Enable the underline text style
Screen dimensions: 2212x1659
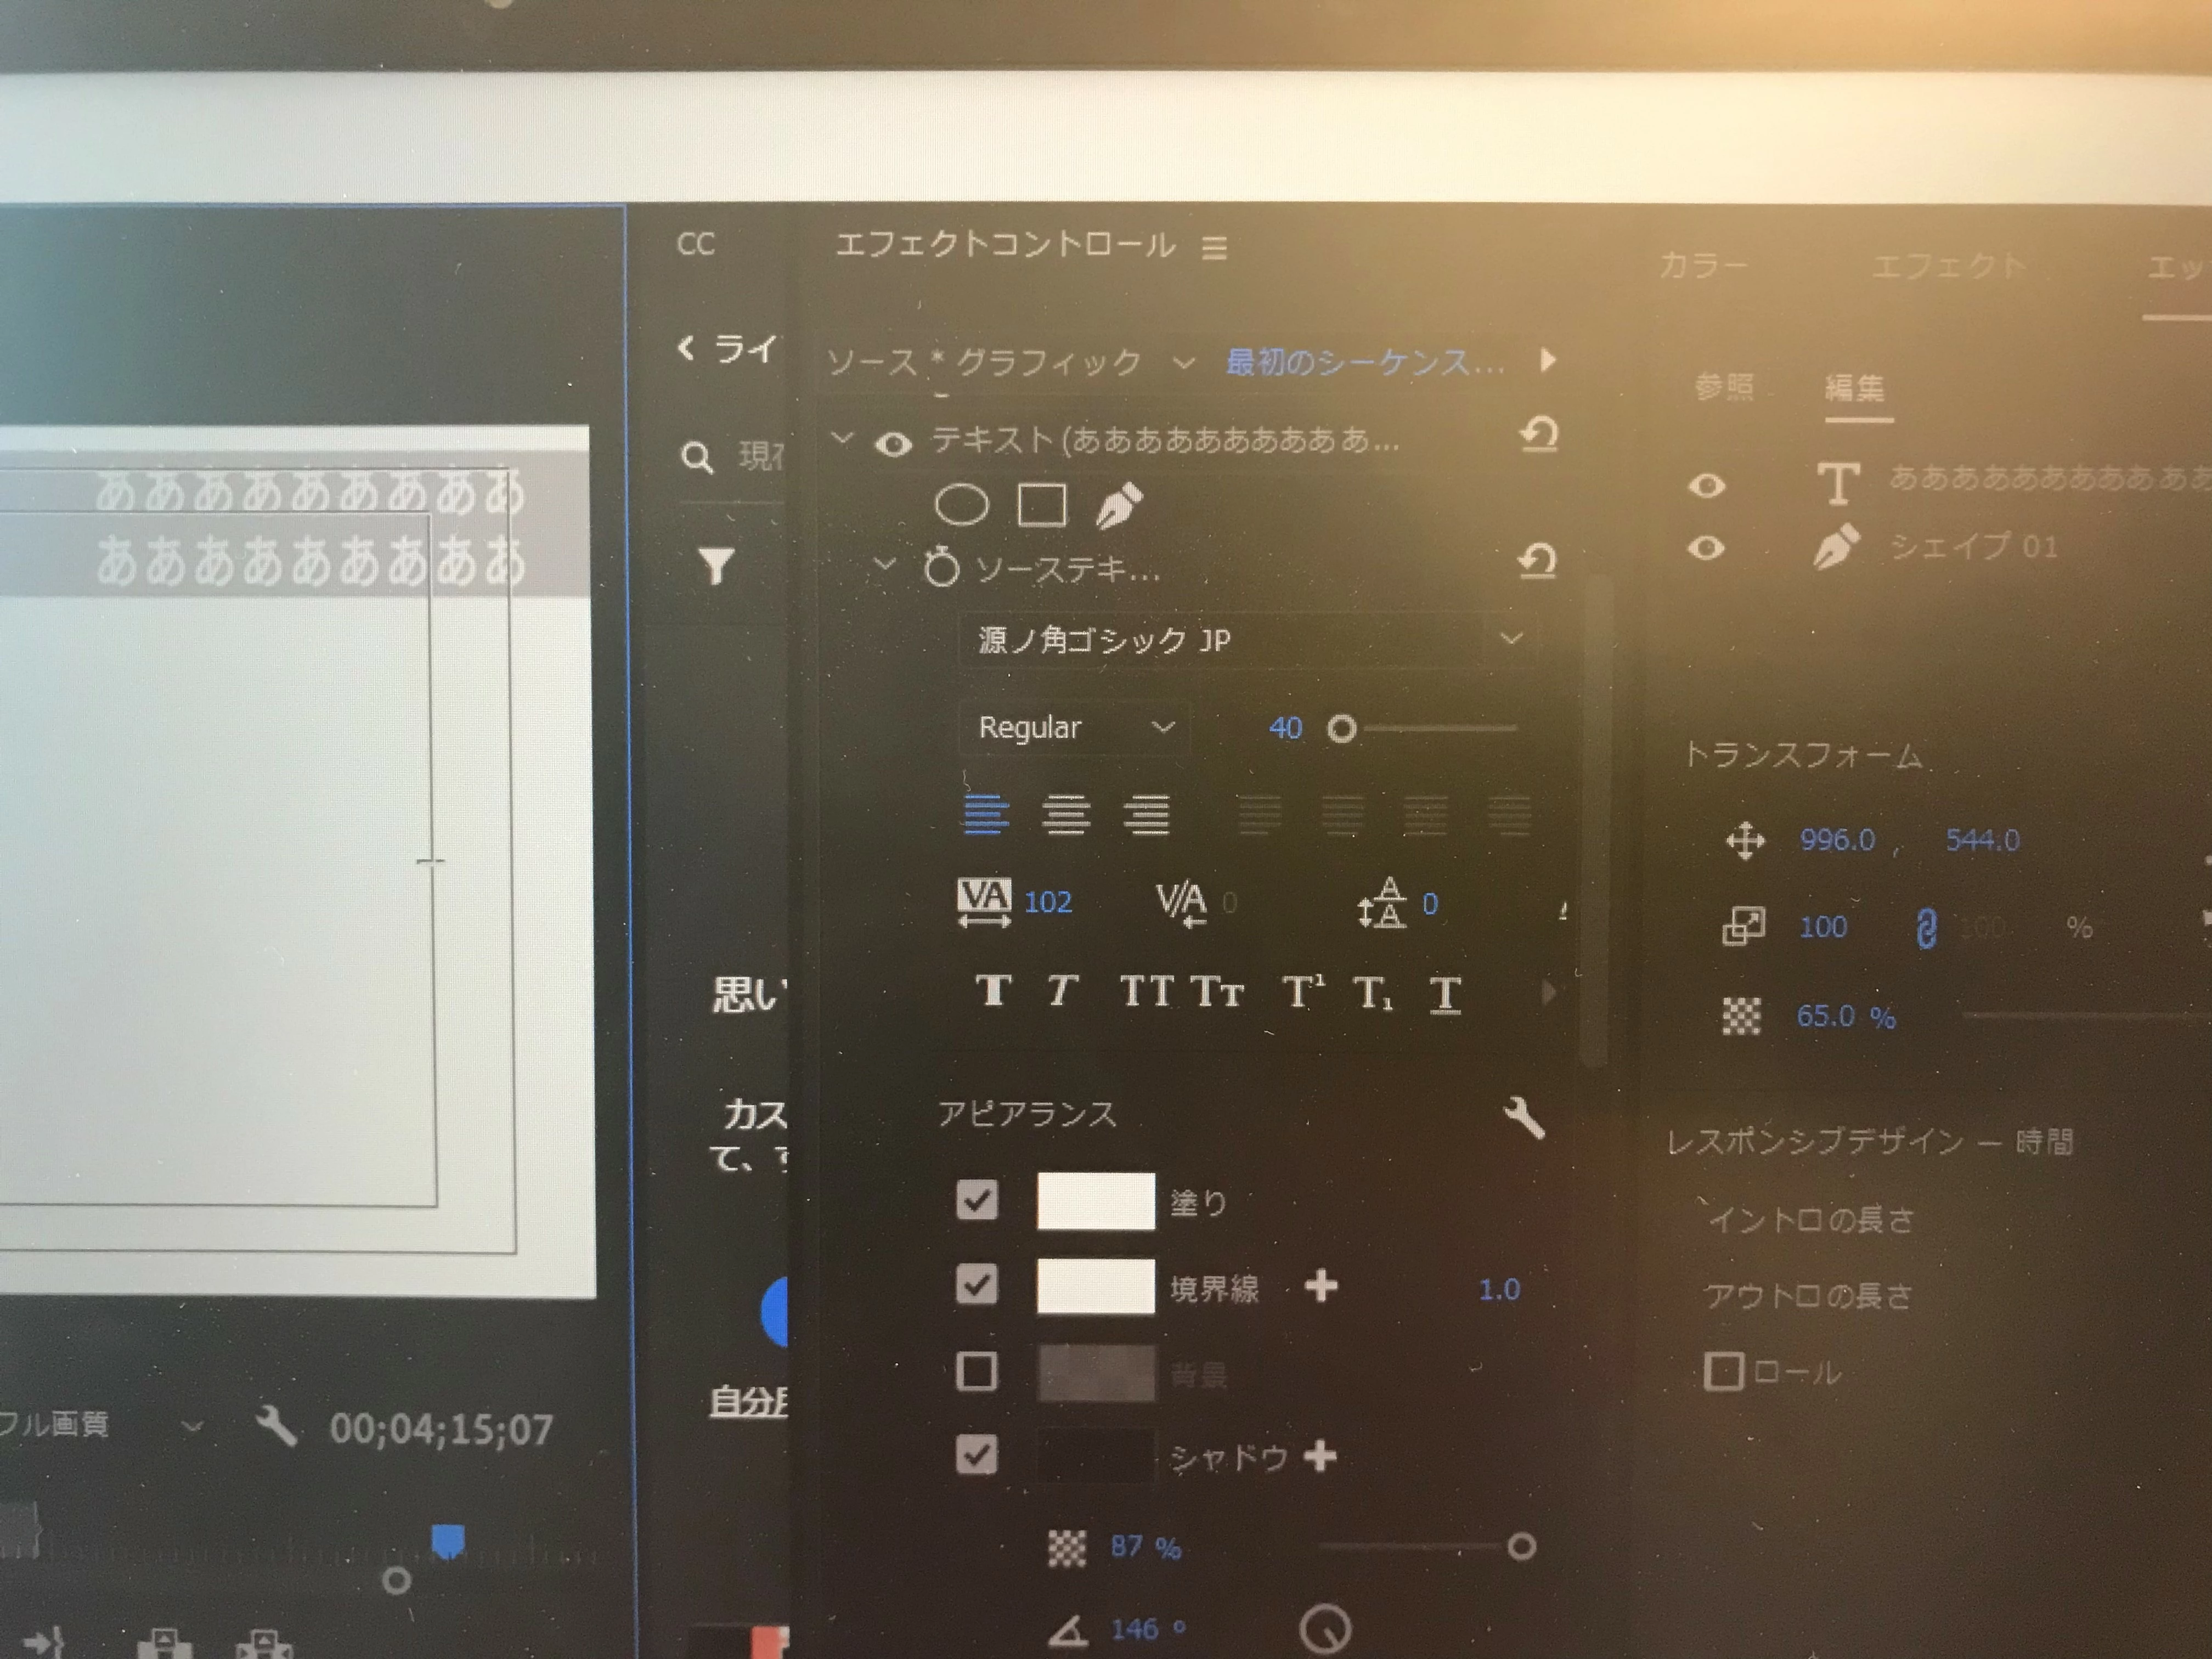pos(1445,994)
